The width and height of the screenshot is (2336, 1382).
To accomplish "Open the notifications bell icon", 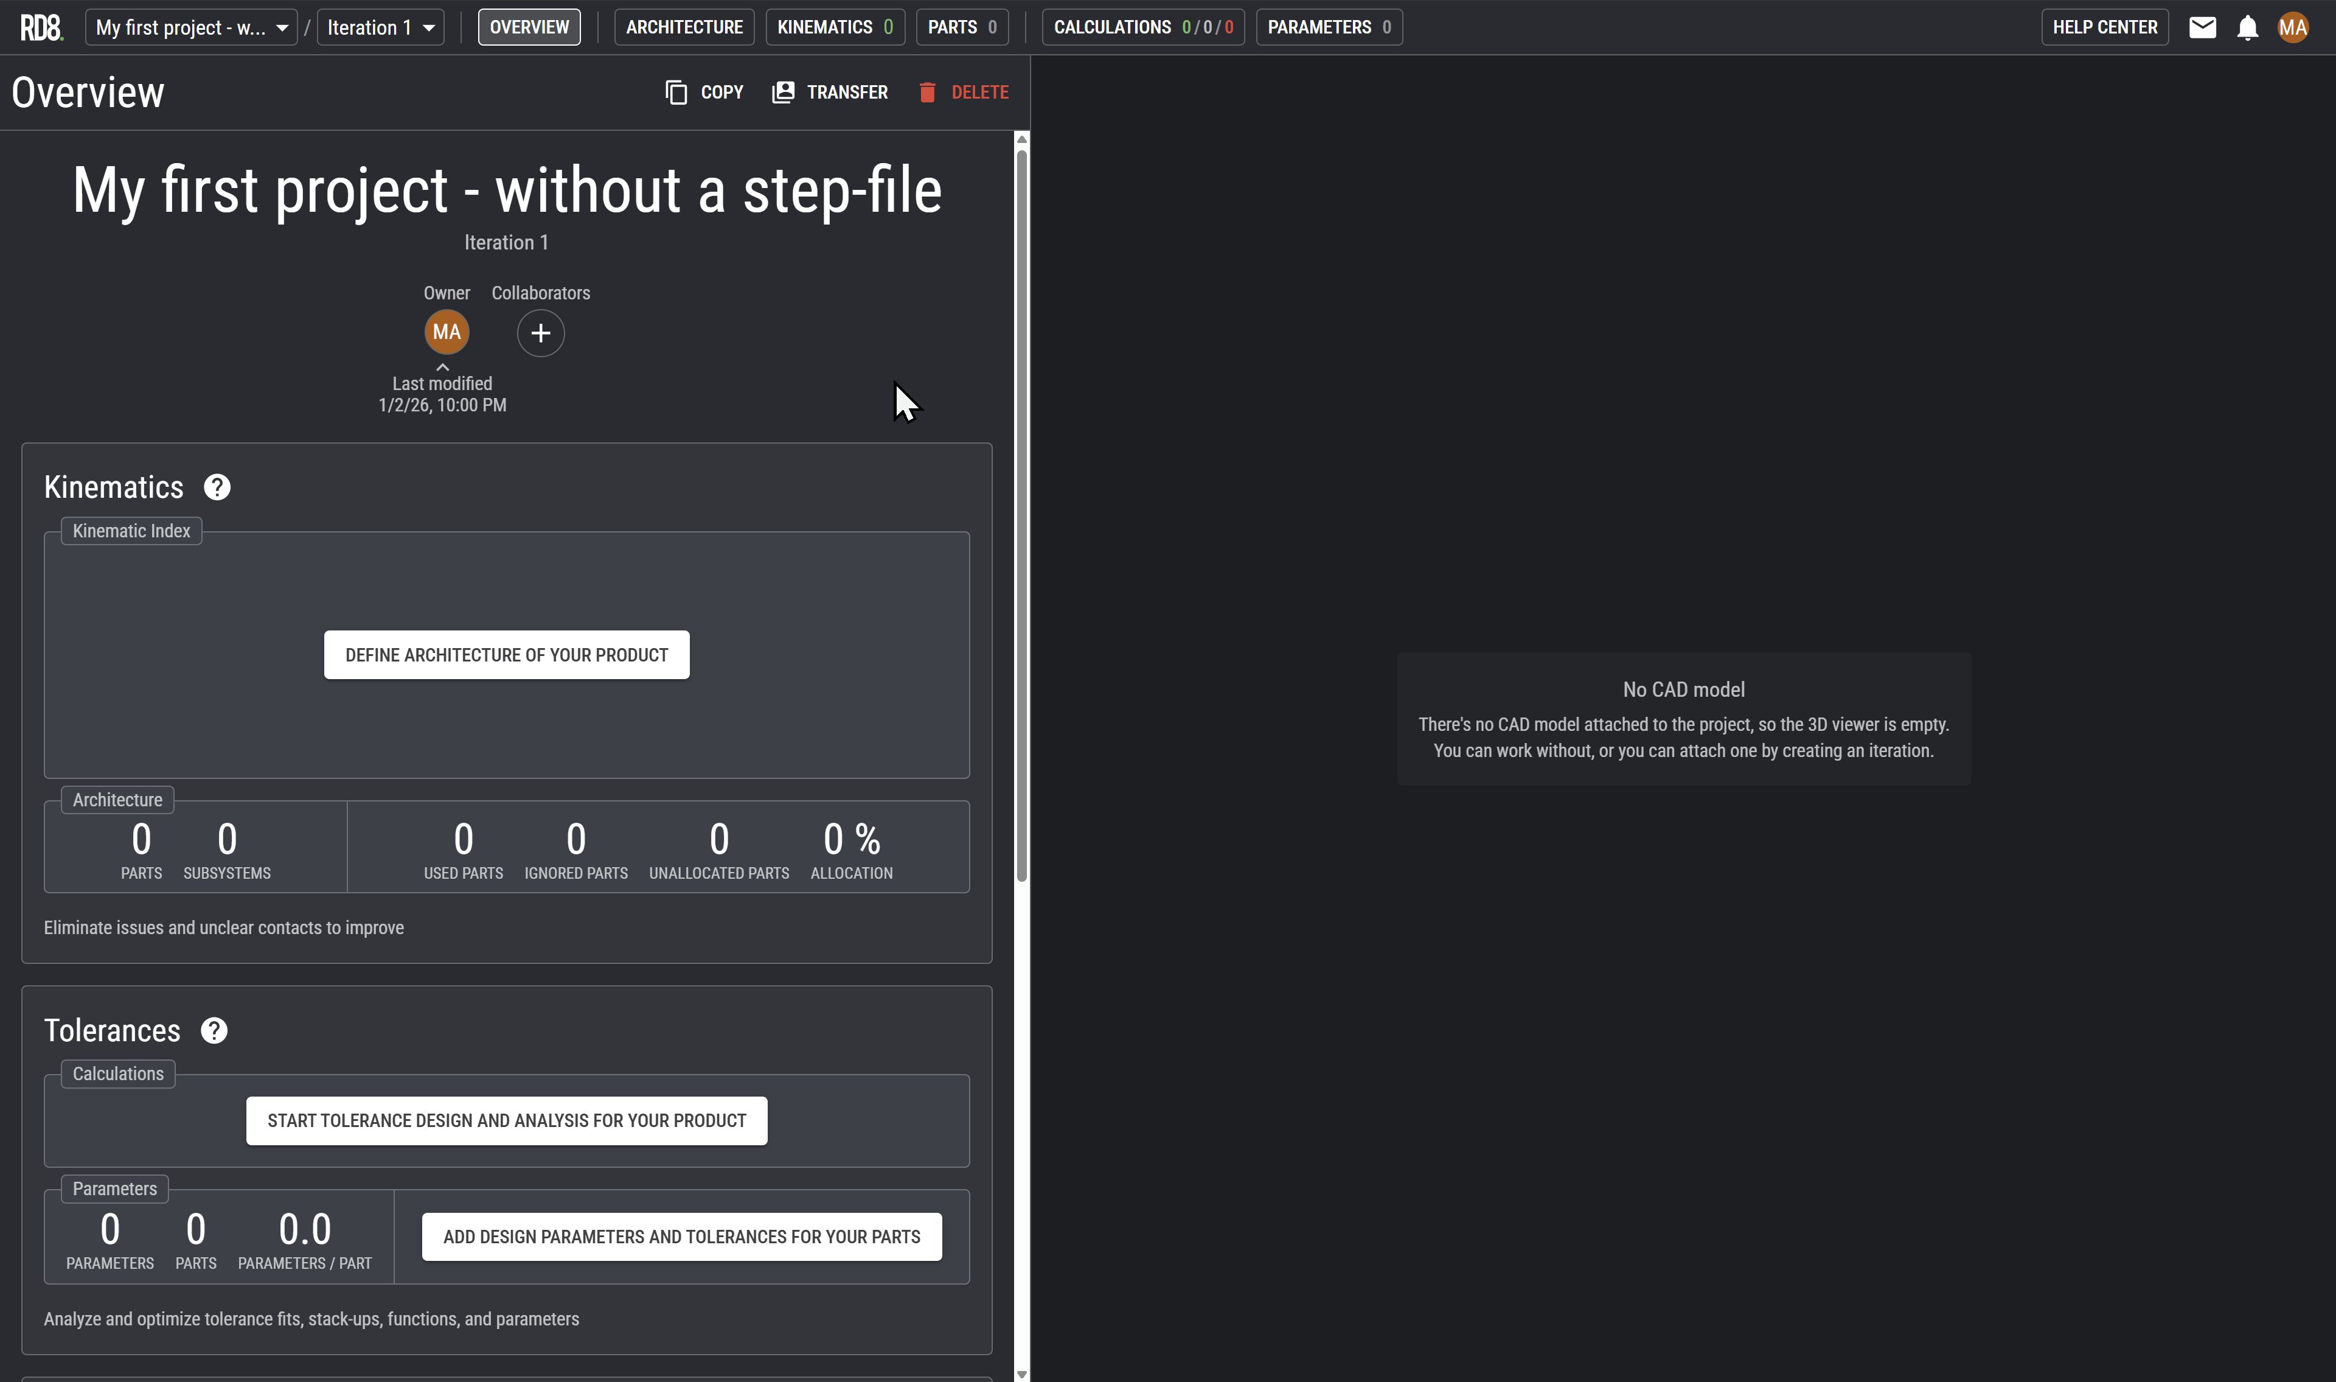I will (2248, 28).
